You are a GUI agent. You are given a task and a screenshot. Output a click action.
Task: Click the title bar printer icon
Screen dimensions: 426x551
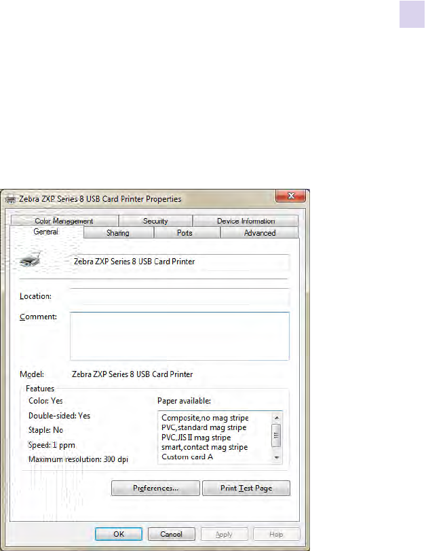tap(11, 199)
